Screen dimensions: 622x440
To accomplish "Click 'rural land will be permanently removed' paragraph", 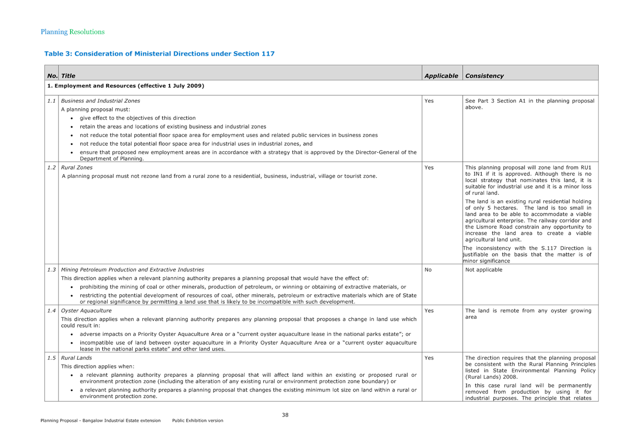I will (x=528, y=392).
